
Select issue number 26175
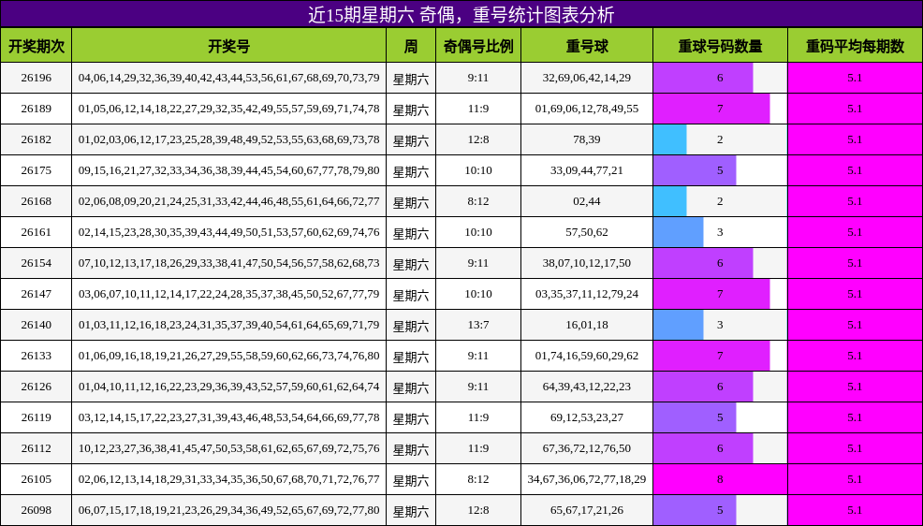click(x=36, y=170)
